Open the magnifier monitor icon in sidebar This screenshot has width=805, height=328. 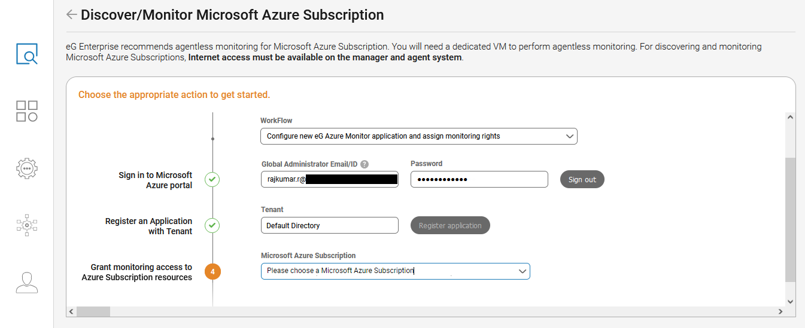pos(27,54)
